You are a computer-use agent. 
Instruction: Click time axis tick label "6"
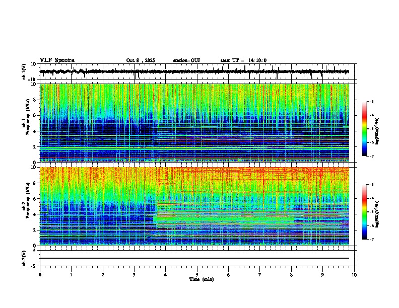[x=229, y=275]
